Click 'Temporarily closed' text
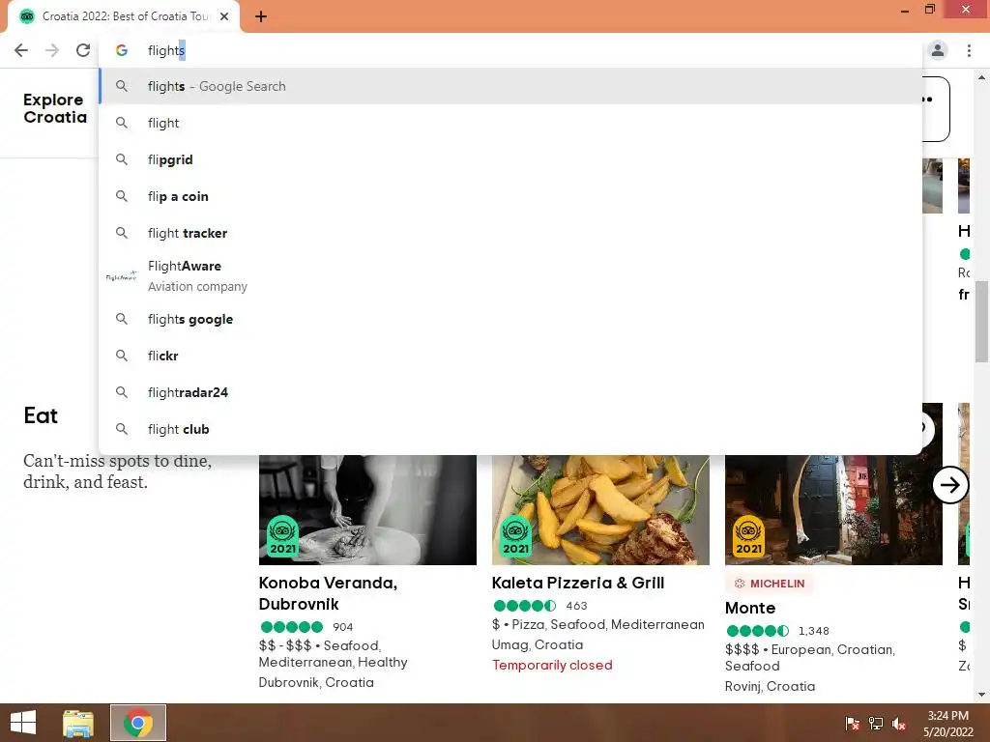The height and width of the screenshot is (742, 990). [x=552, y=665]
